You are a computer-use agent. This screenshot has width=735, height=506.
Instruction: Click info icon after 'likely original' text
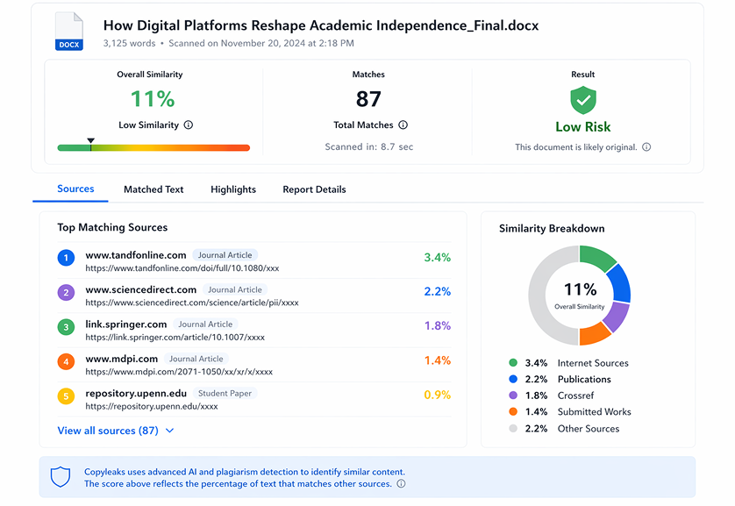(x=646, y=147)
